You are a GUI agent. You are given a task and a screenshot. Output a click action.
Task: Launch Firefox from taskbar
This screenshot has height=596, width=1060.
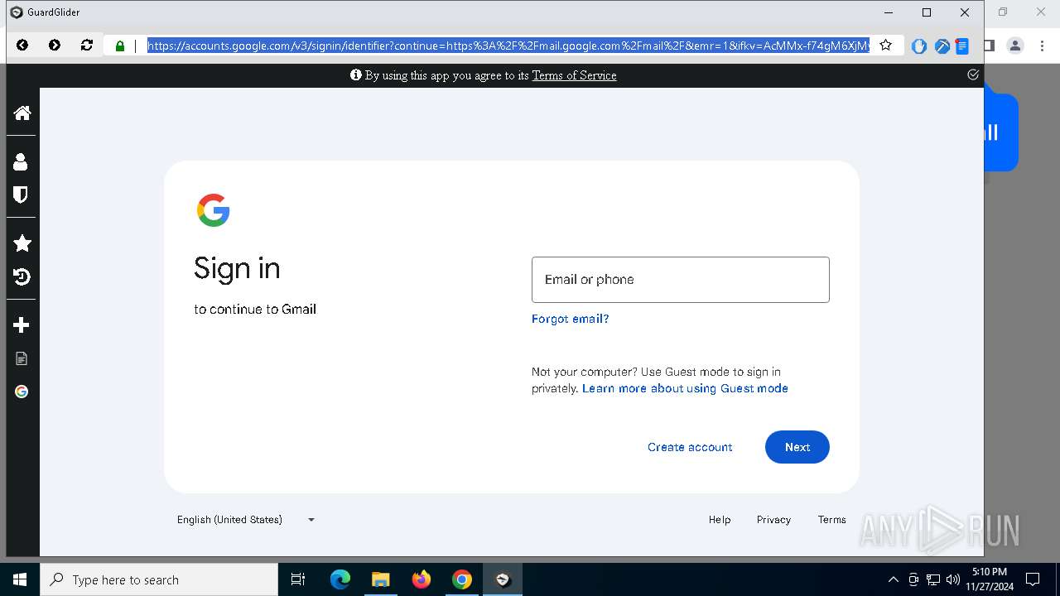coord(422,579)
